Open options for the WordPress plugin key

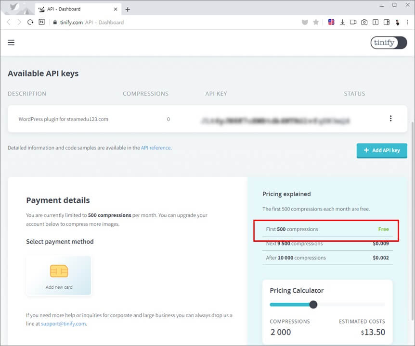[390, 119]
